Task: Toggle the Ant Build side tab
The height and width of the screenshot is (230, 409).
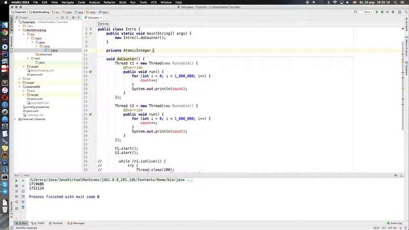Action: 406,24
